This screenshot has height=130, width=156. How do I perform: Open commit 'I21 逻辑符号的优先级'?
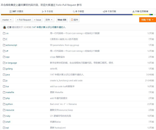pyautogui.click(x=61, y=116)
